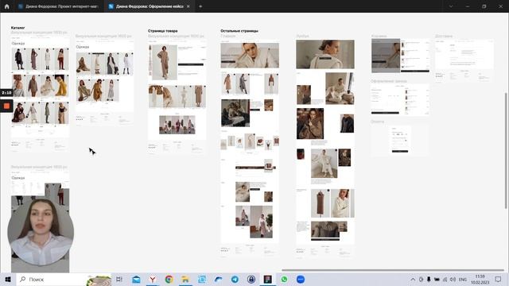
Task: Open network settings from the tray
Action: pos(445,279)
